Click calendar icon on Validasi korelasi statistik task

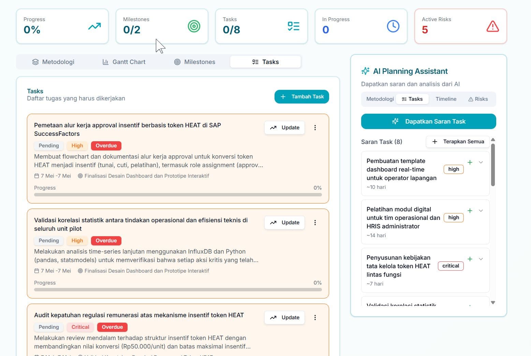[x=36, y=271]
